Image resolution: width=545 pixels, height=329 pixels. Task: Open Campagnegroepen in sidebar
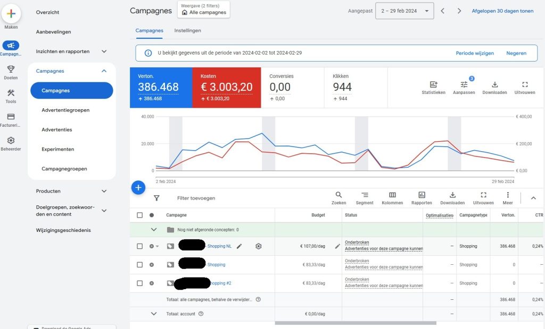(64, 169)
